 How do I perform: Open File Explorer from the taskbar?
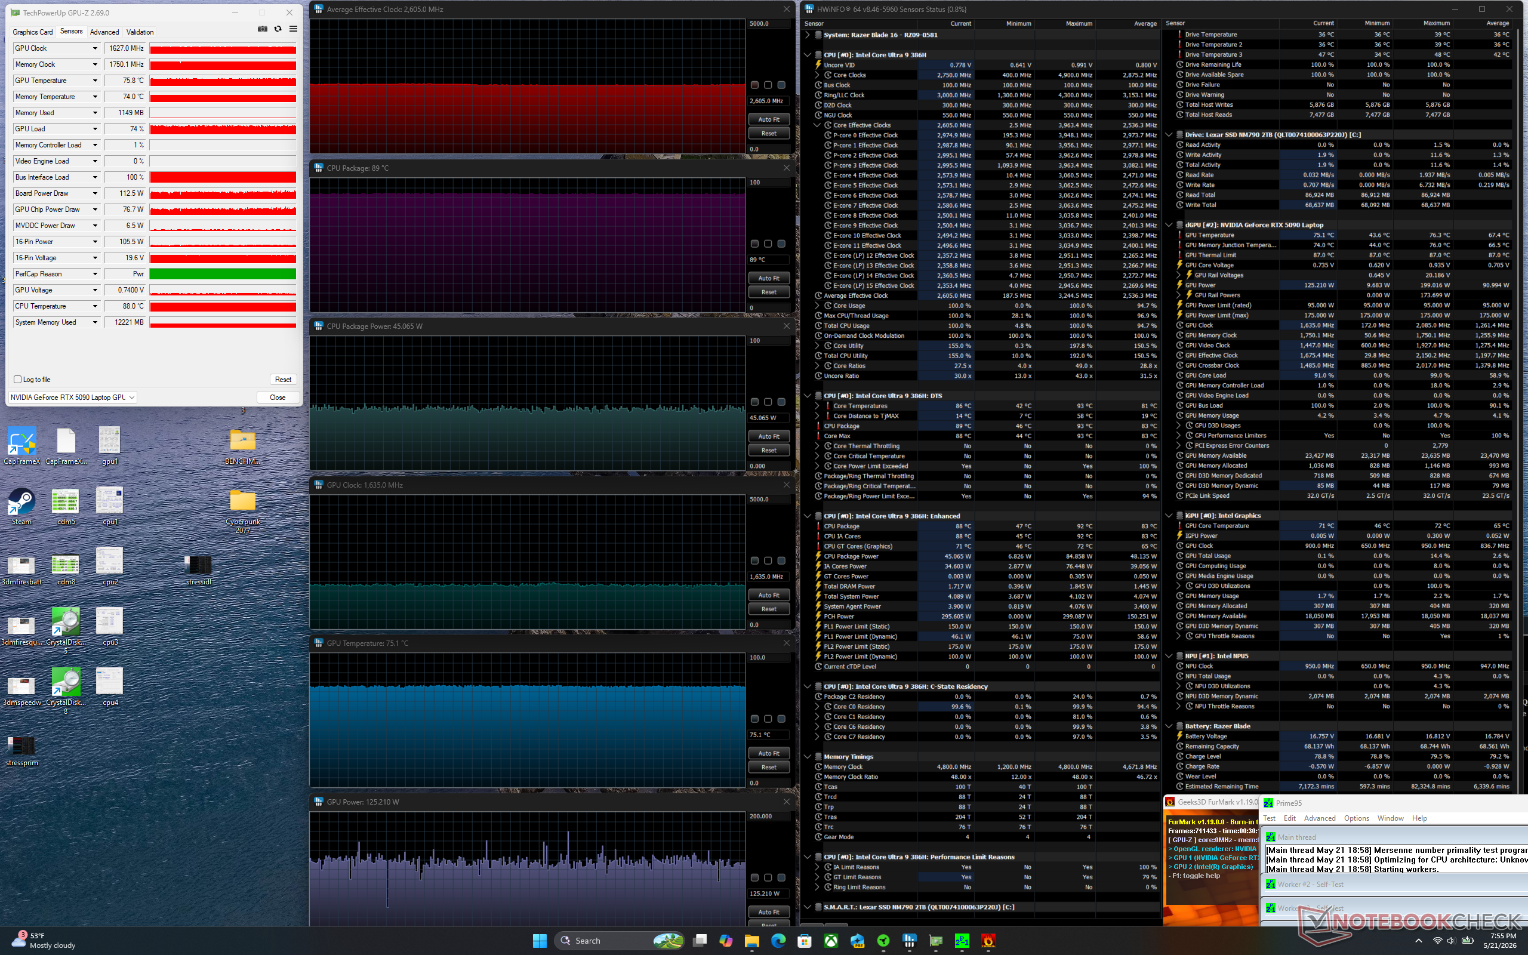pyautogui.click(x=751, y=941)
